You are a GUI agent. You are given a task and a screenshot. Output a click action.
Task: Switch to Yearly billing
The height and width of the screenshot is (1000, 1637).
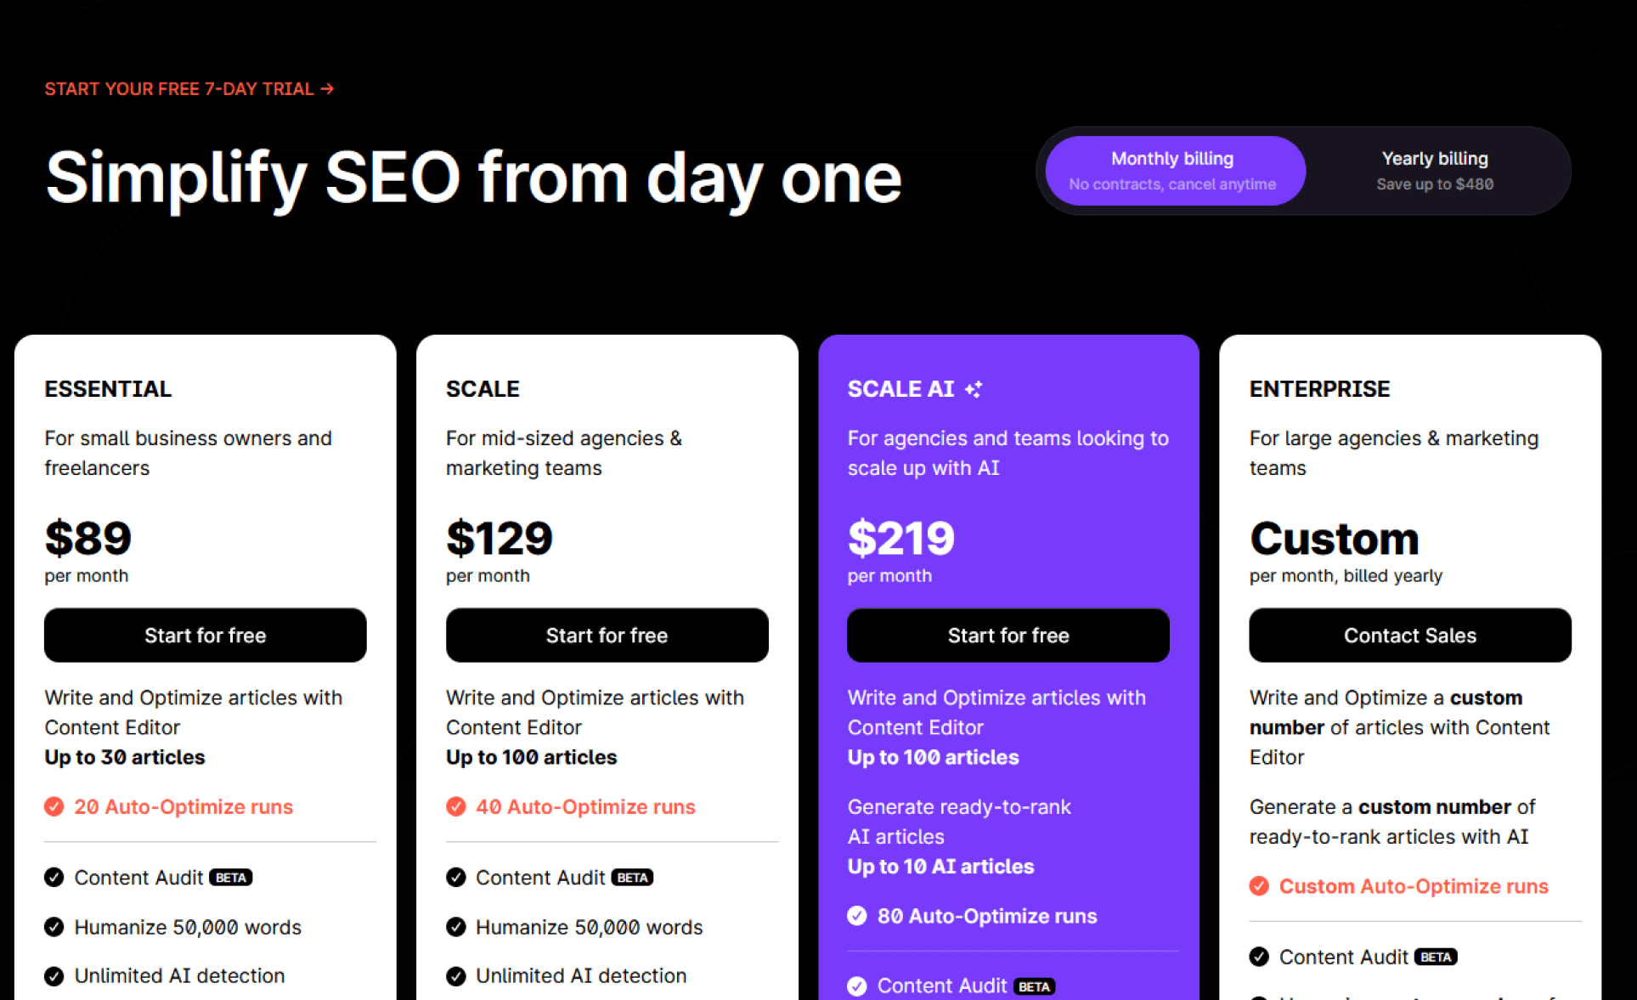click(x=1435, y=171)
